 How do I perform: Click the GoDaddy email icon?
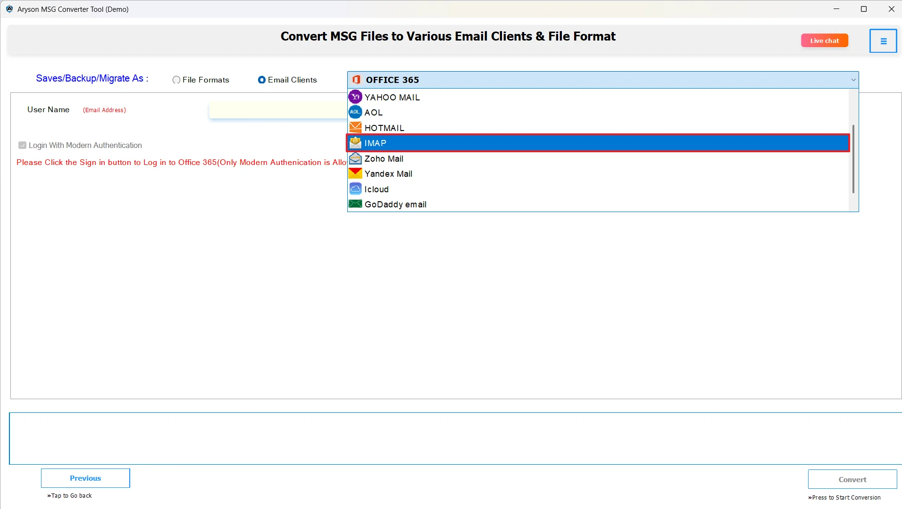click(x=356, y=204)
